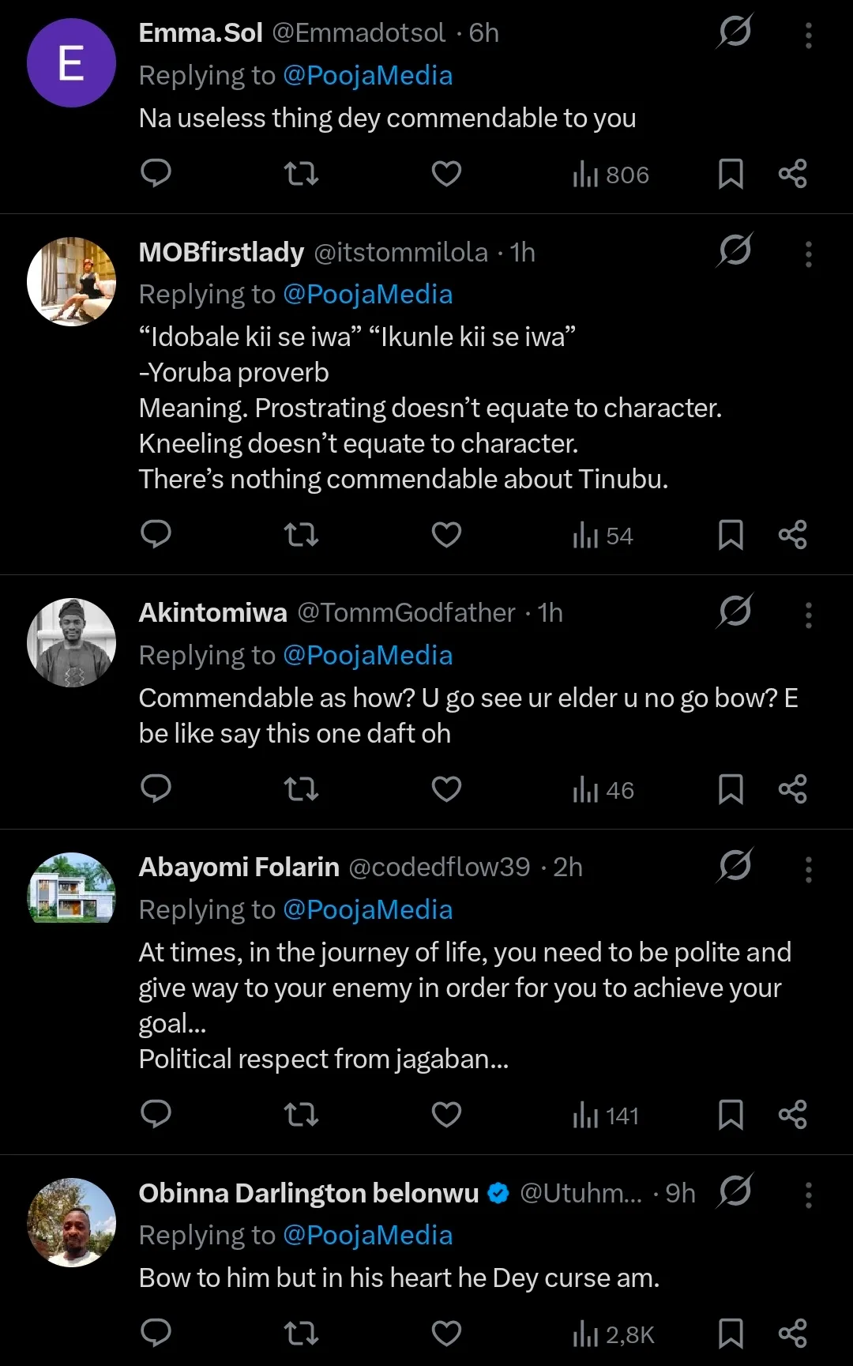
Task: Open Grok icon on Emma.Sol's post
Action: coord(735,32)
